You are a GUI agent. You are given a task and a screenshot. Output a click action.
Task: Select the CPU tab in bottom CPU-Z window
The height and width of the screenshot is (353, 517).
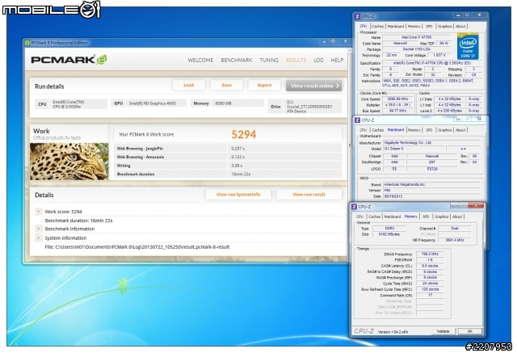pyautogui.click(x=360, y=216)
